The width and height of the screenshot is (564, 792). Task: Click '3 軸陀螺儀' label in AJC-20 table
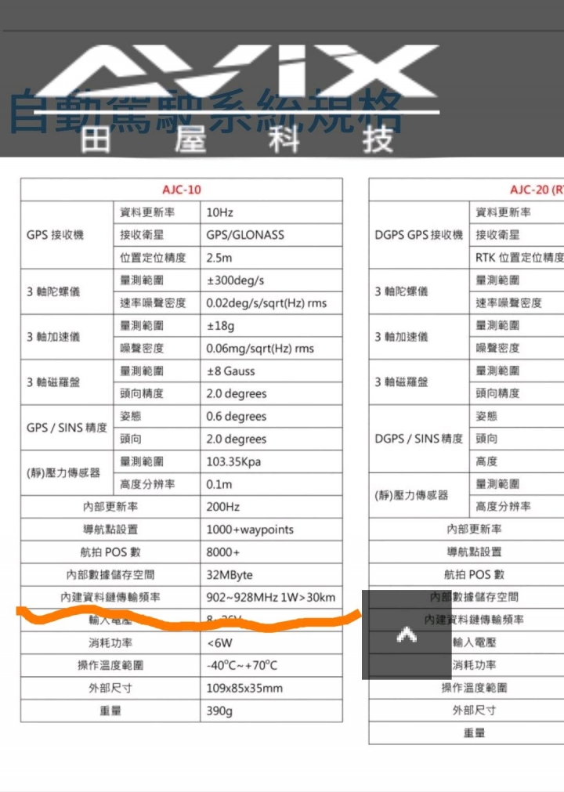click(401, 291)
